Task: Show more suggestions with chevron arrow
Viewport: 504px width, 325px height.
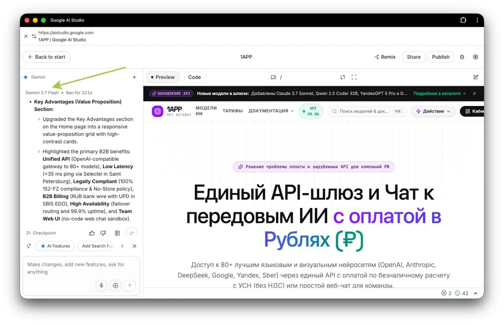Action: click(122, 246)
